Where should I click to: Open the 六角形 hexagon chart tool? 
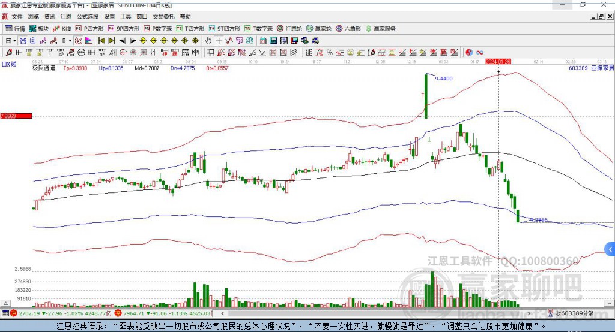[348, 28]
